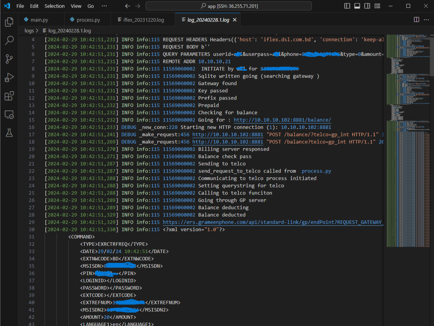Split the editor to the right
Screen dimensions: 434x326
click(416, 20)
